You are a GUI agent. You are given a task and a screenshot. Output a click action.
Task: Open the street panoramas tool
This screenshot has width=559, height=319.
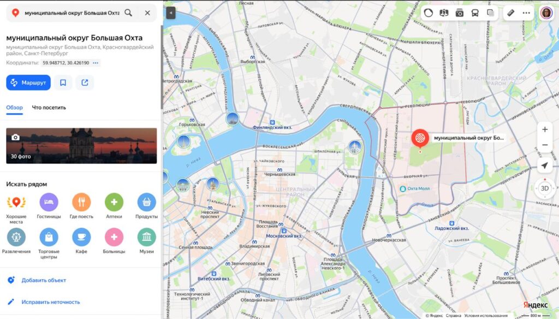[x=444, y=13]
